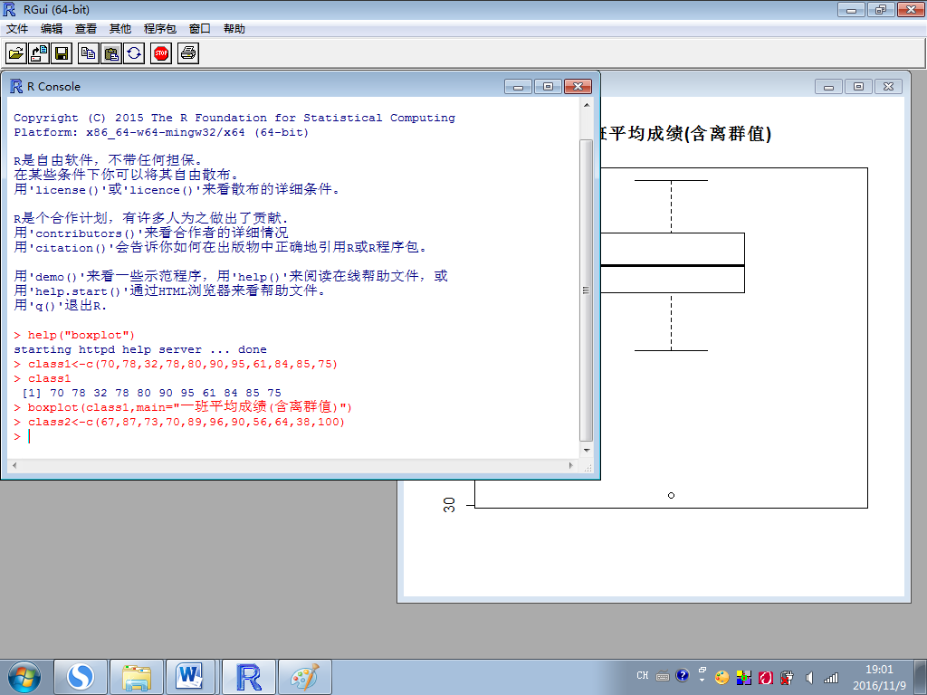Click the R Console scroll down arrow

(587, 451)
